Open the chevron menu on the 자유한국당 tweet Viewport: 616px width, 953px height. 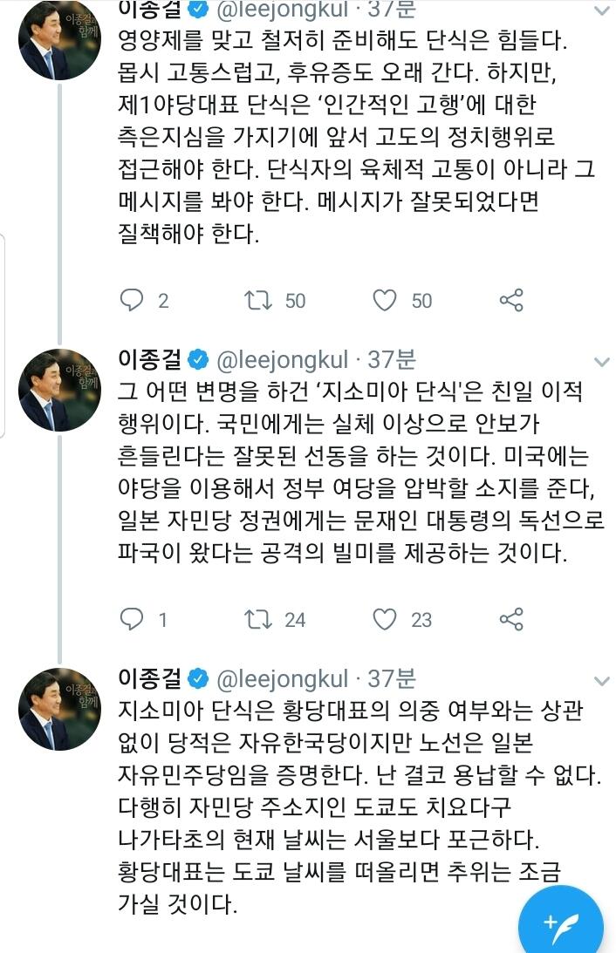(x=601, y=679)
